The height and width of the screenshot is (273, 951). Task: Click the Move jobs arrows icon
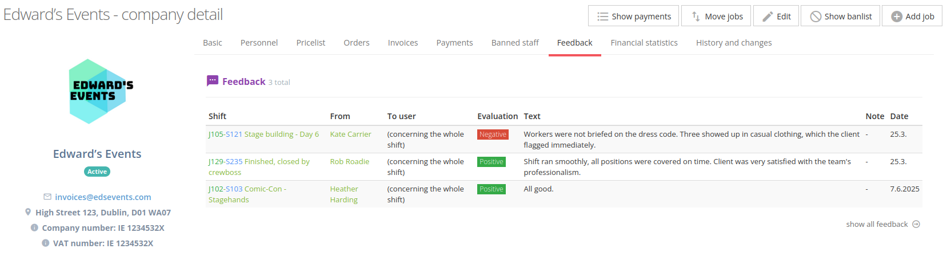(696, 17)
